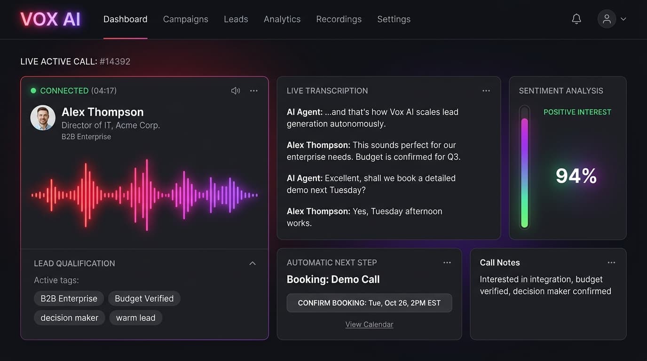647x361 pixels.
Task: Click the Call Notes text
Action: (x=545, y=285)
